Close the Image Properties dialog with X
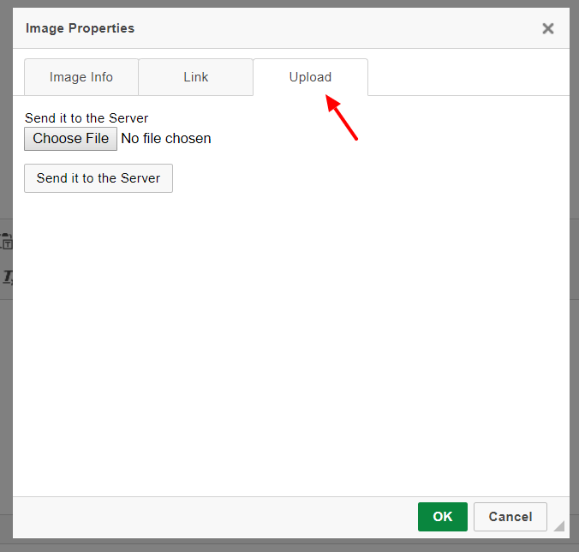 [548, 28]
